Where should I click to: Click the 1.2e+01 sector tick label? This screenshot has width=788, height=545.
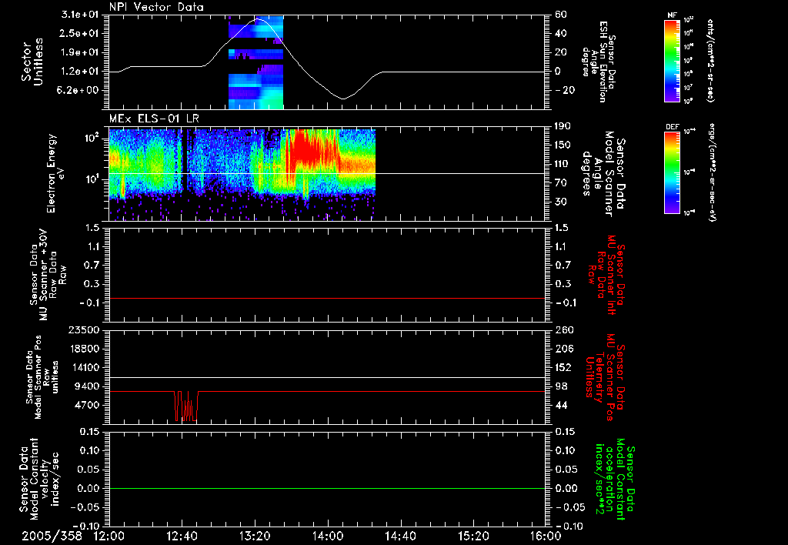pyautogui.click(x=80, y=72)
